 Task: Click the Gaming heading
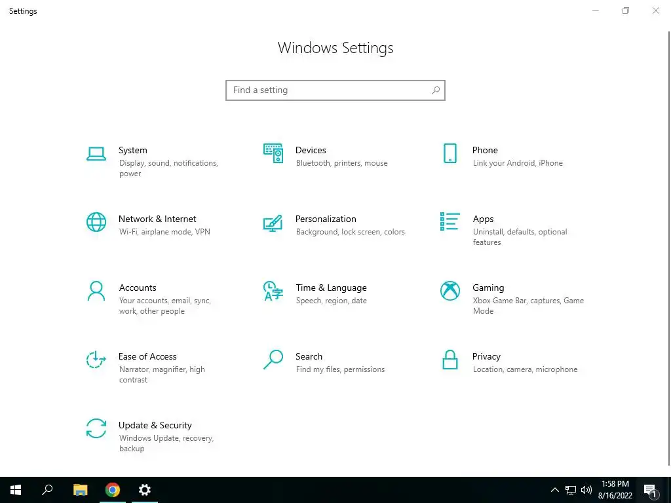(x=488, y=288)
